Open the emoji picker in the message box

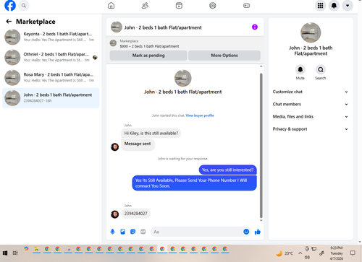[246, 232]
